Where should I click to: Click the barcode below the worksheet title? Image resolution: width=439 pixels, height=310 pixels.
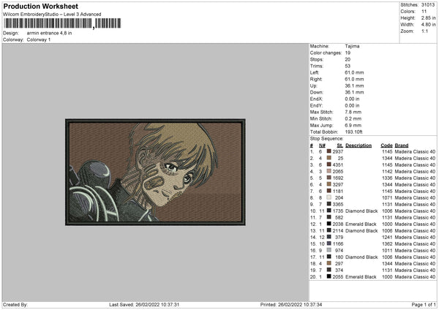tap(48, 23)
